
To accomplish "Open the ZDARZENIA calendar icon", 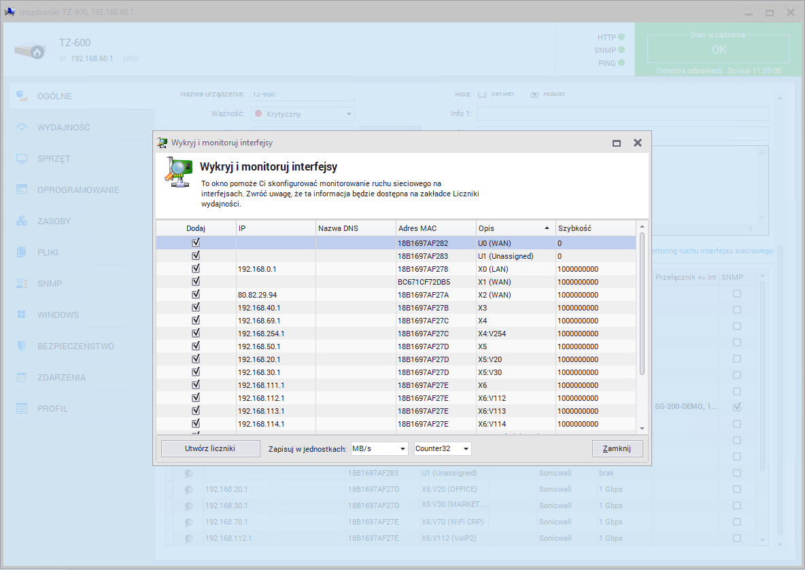I will click(x=22, y=377).
